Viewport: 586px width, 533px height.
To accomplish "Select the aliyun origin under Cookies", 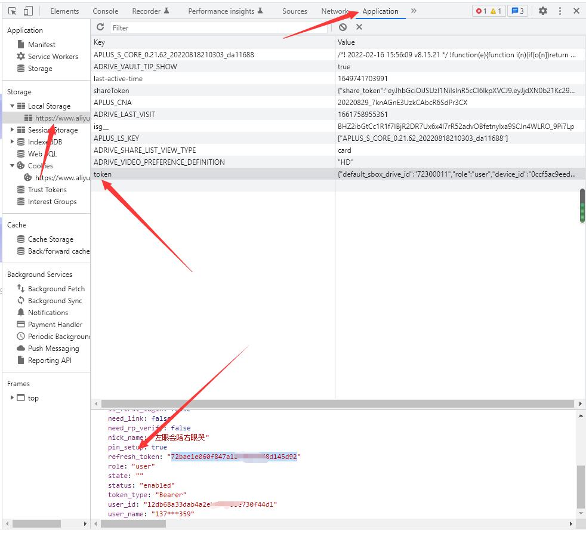I will (x=62, y=177).
